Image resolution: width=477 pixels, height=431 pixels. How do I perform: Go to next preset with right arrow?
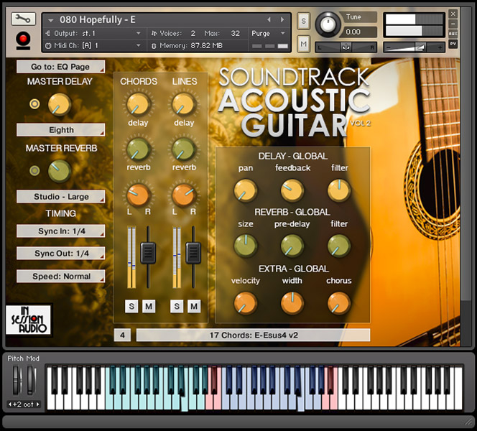(282, 20)
